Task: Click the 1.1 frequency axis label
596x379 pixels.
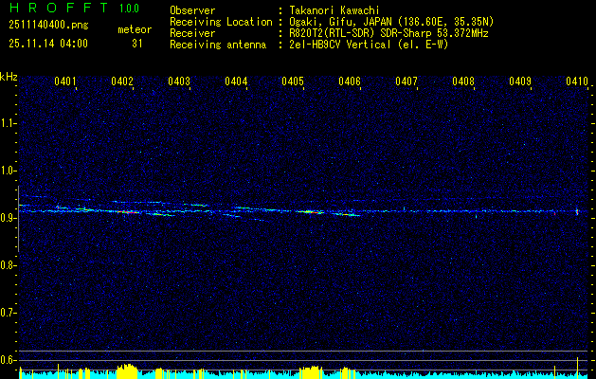Action: click(9, 122)
